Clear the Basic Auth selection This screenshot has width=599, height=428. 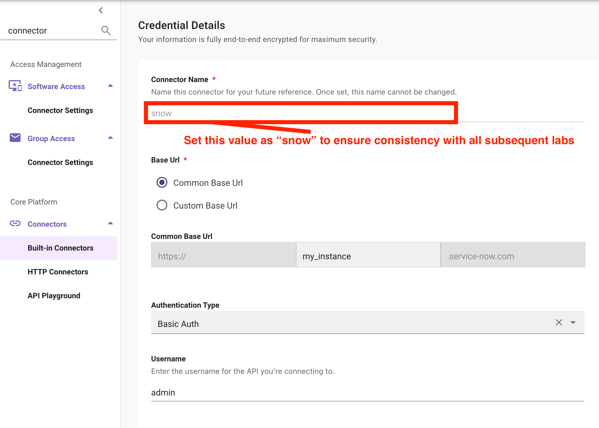[559, 322]
